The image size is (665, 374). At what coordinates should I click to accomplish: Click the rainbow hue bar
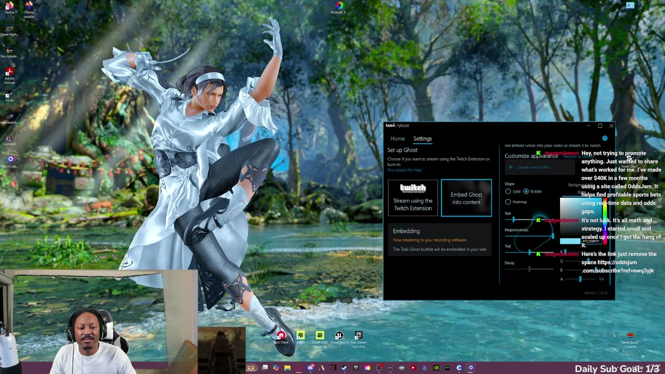(605, 221)
